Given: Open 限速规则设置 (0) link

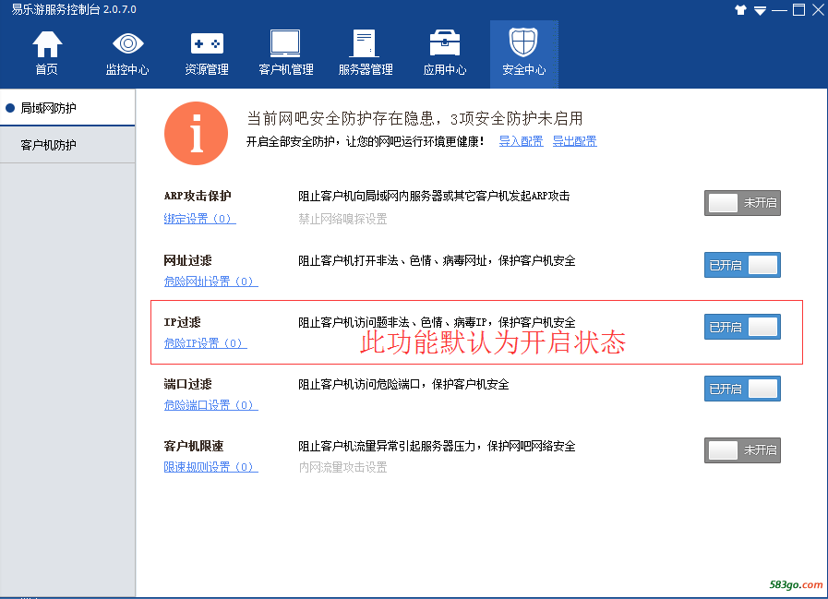Looking at the screenshot, I should click(x=210, y=466).
